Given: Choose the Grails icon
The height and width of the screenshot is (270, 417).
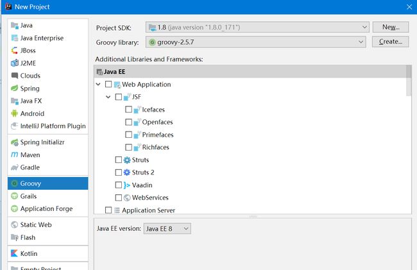Looking at the screenshot, I should coord(14,196).
